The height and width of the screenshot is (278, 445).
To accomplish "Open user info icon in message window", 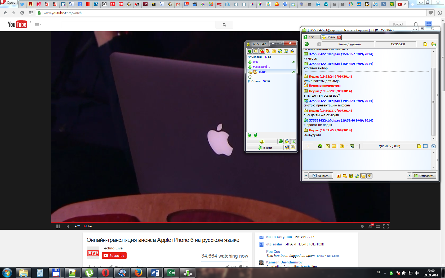I will coord(425,44).
